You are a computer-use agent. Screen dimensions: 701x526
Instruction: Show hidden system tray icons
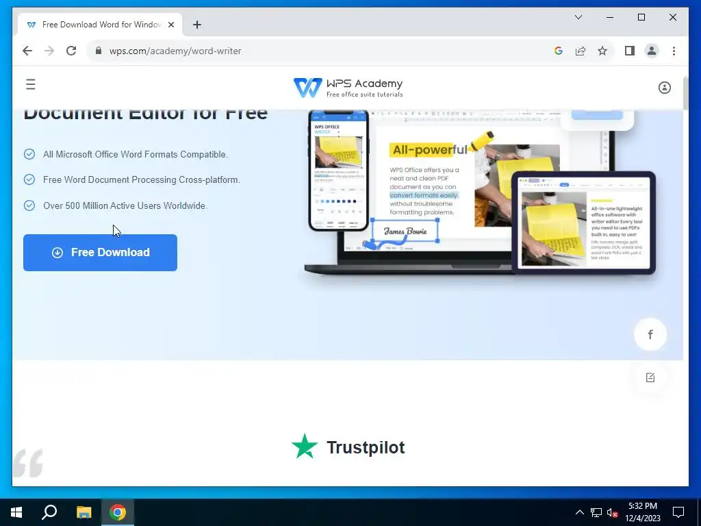[579, 512]
